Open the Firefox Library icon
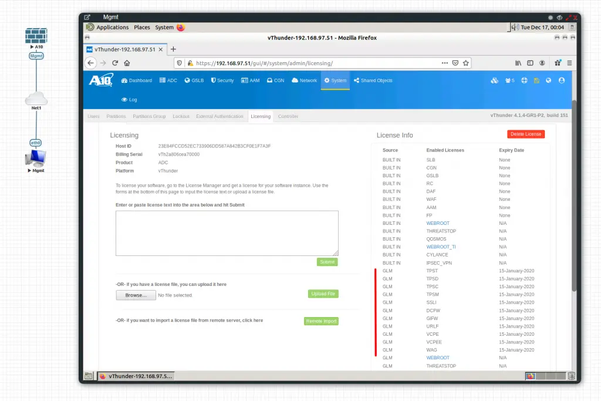The height and width of the screenshot is (401, 601). point(518,63)
